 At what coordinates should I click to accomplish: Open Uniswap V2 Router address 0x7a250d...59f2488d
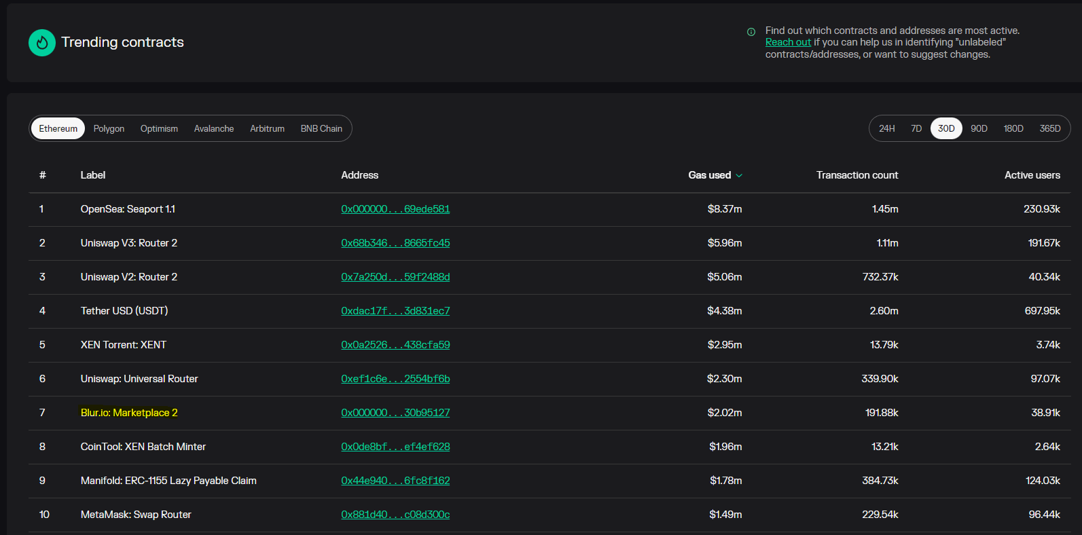pos(395,277)
